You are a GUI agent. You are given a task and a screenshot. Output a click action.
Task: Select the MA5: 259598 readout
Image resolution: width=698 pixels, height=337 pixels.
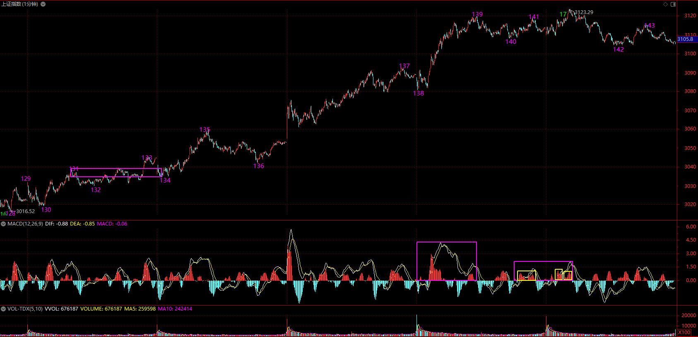[140, 309]
